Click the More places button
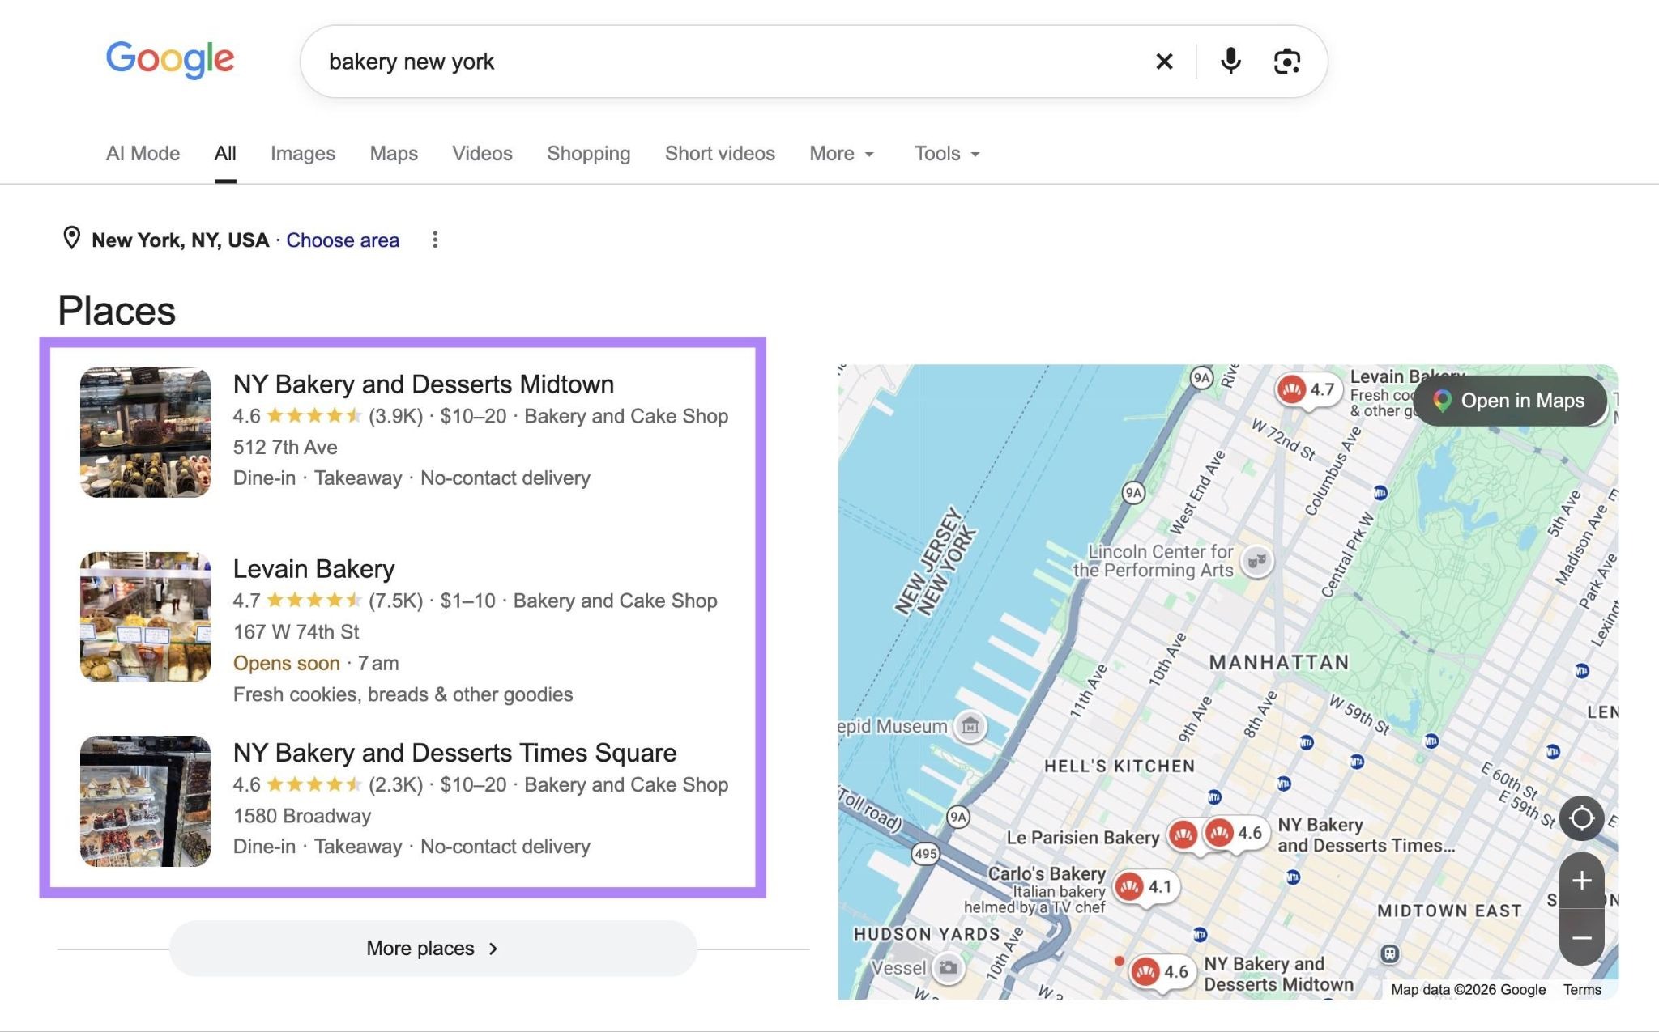The height and width of the screenshot is (1032, 1659). click(433, 948)
